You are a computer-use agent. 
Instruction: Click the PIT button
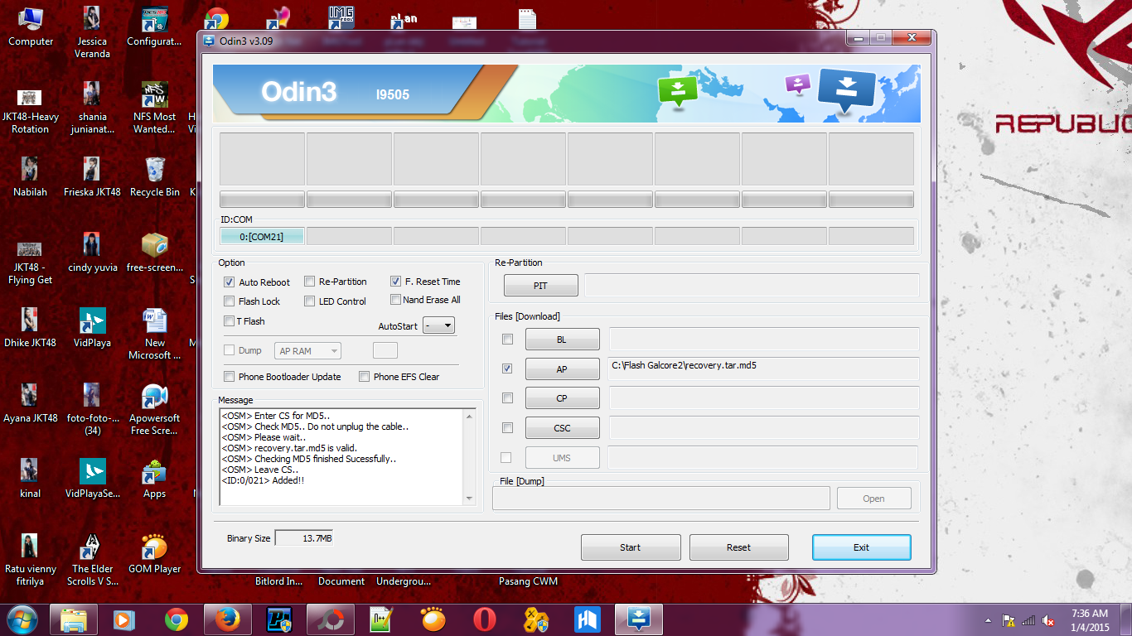[x=540, y=286]
